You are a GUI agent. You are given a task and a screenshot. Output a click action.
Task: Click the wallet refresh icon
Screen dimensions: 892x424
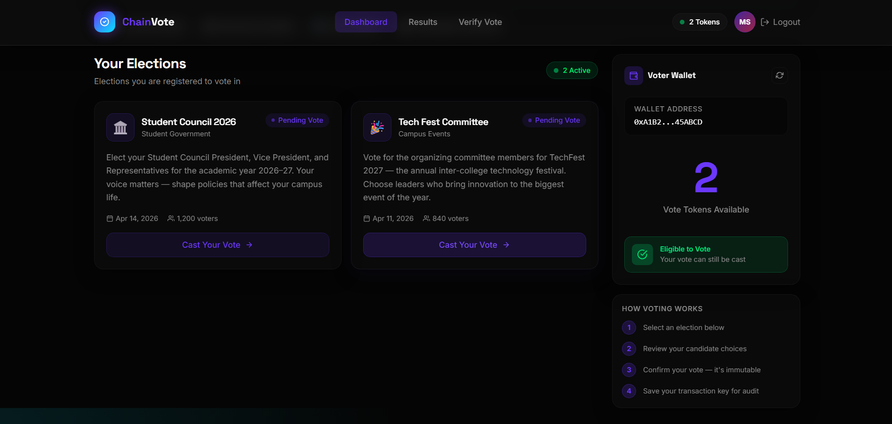(x=780, y=75)
